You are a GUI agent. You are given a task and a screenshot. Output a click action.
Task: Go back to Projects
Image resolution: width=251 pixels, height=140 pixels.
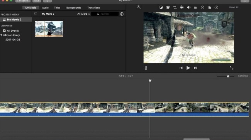tap(23, 1)
